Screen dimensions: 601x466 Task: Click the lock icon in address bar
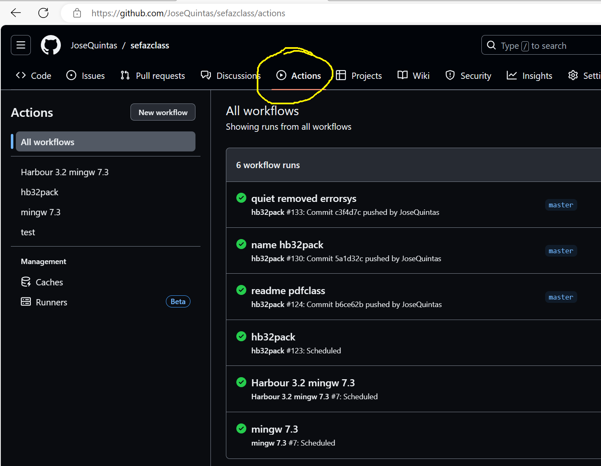(x=77, y=13)
